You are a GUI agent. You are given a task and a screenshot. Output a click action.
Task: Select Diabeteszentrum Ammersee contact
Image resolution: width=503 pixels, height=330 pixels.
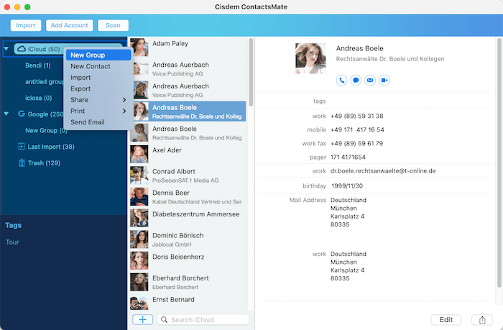coord(188,218)
